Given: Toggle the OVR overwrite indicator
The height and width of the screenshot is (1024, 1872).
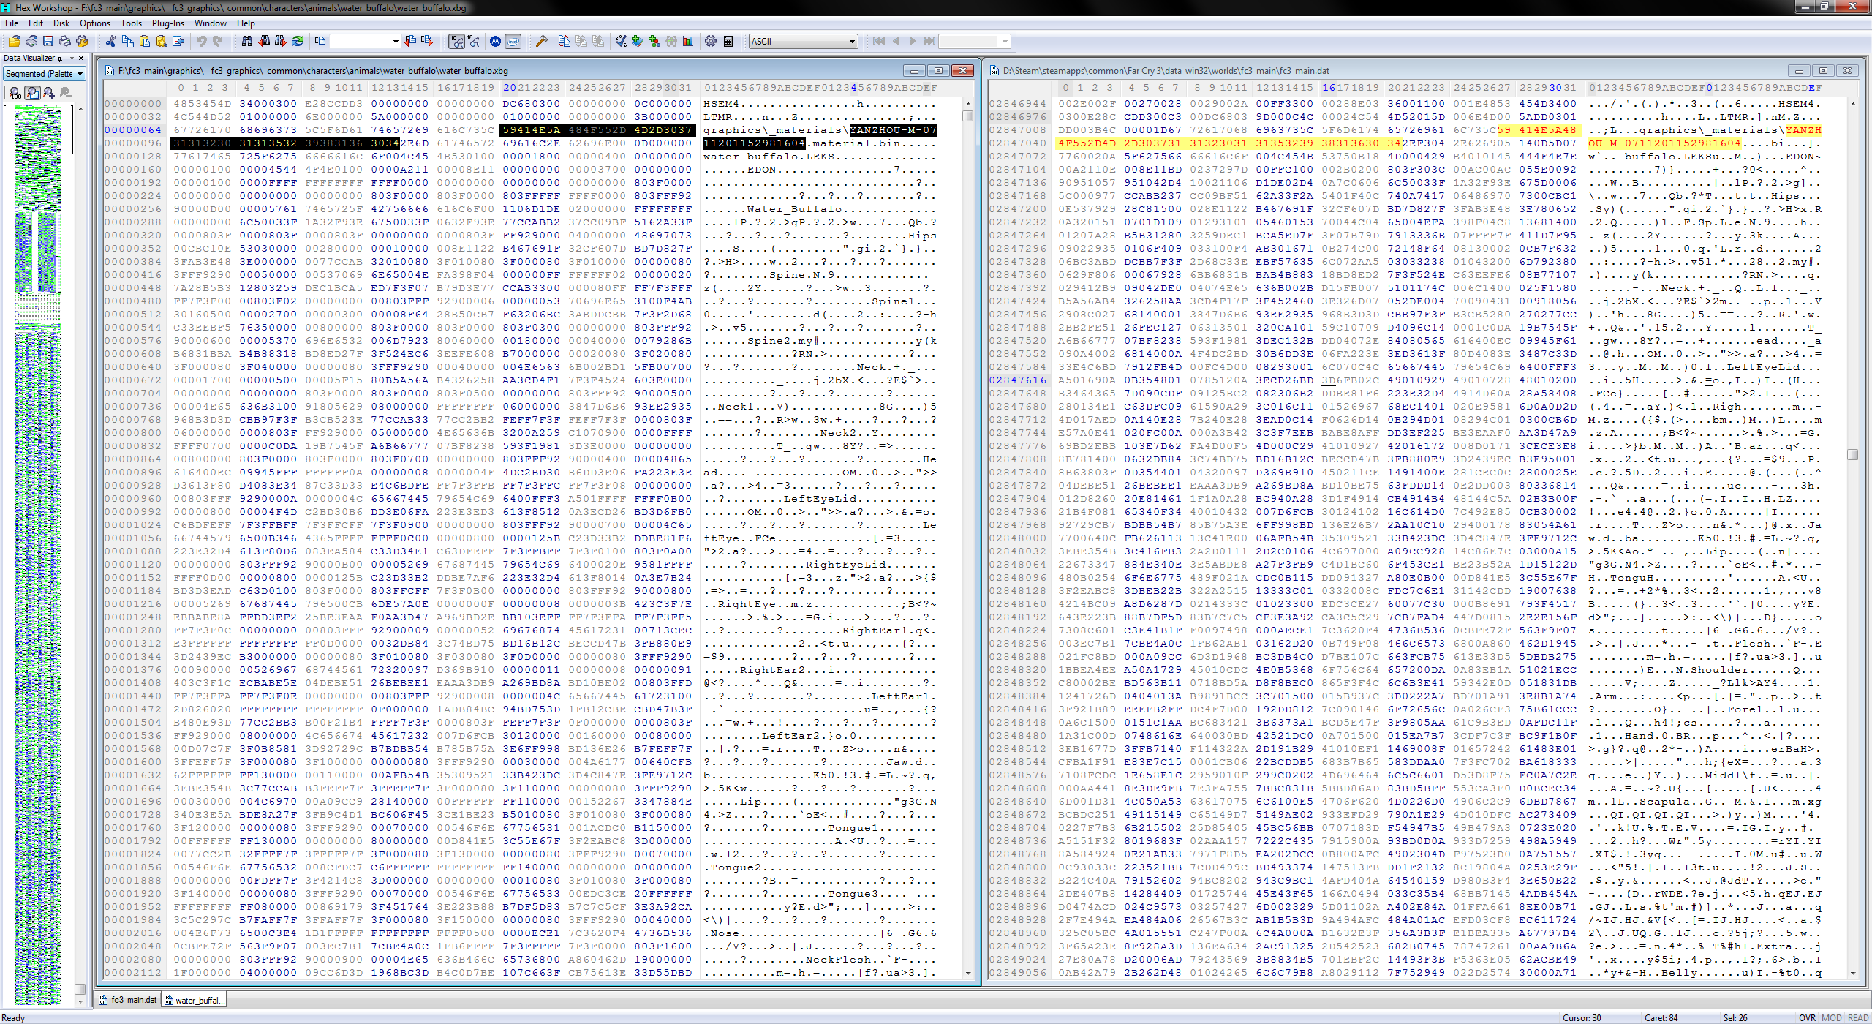Looking at the screenshot, I should pyautogui.click(x=1808, y=1017).
